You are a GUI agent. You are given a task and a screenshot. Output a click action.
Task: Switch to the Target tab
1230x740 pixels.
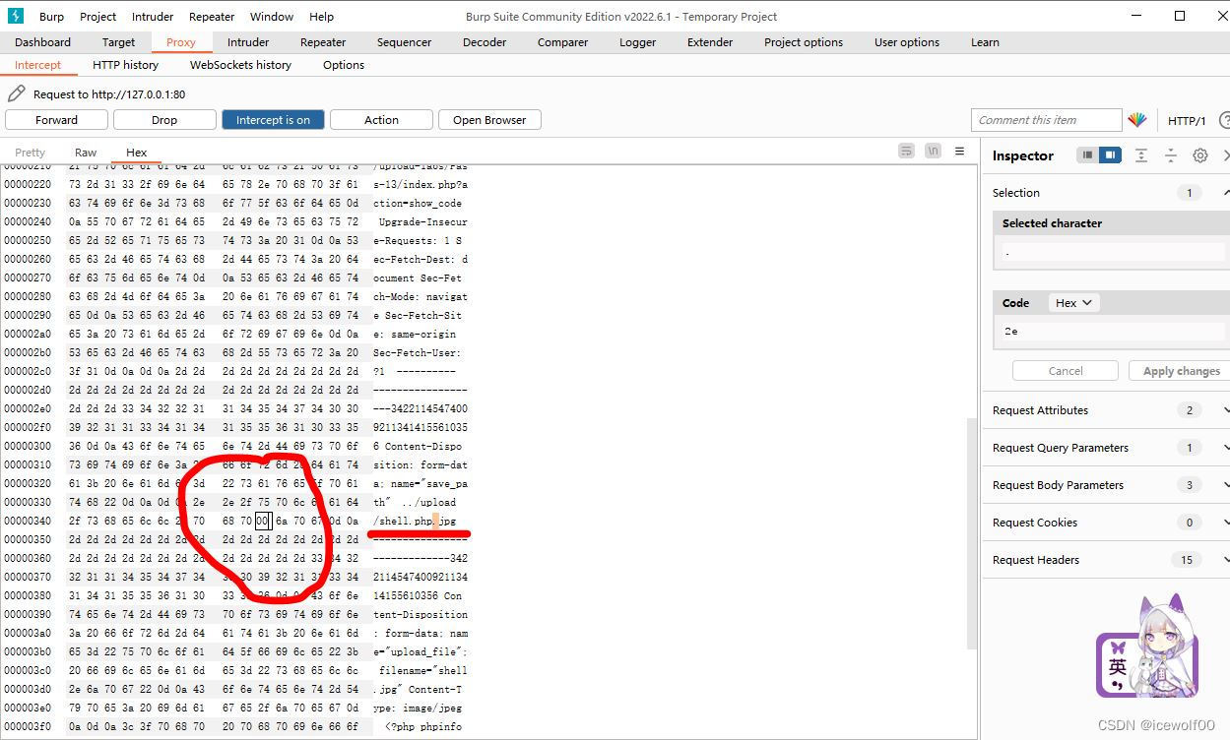(x=118, y=42)
